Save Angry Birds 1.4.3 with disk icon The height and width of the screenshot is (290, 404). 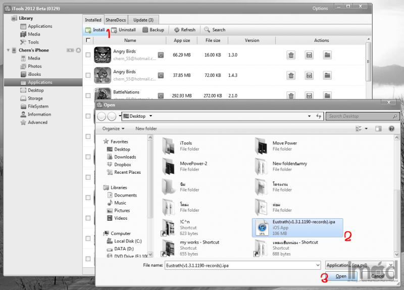click(309, 75)
